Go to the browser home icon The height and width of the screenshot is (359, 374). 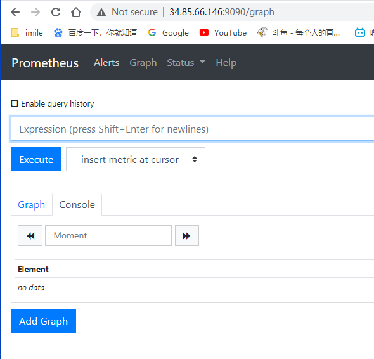pos(76,12)
